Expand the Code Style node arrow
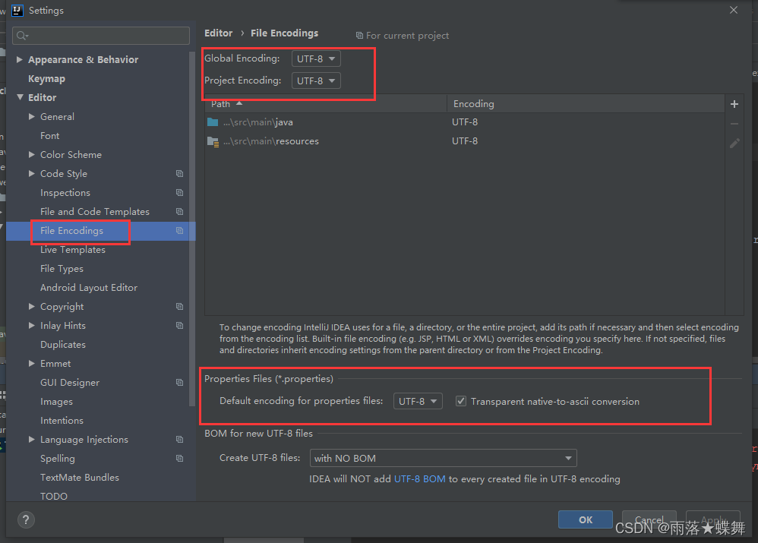The image size is (758, 543). click(32, 174)
